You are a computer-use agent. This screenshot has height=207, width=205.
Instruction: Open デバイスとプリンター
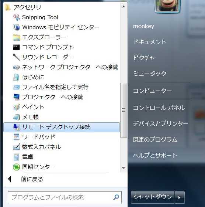pyautogui.click(x=160, y=124)
